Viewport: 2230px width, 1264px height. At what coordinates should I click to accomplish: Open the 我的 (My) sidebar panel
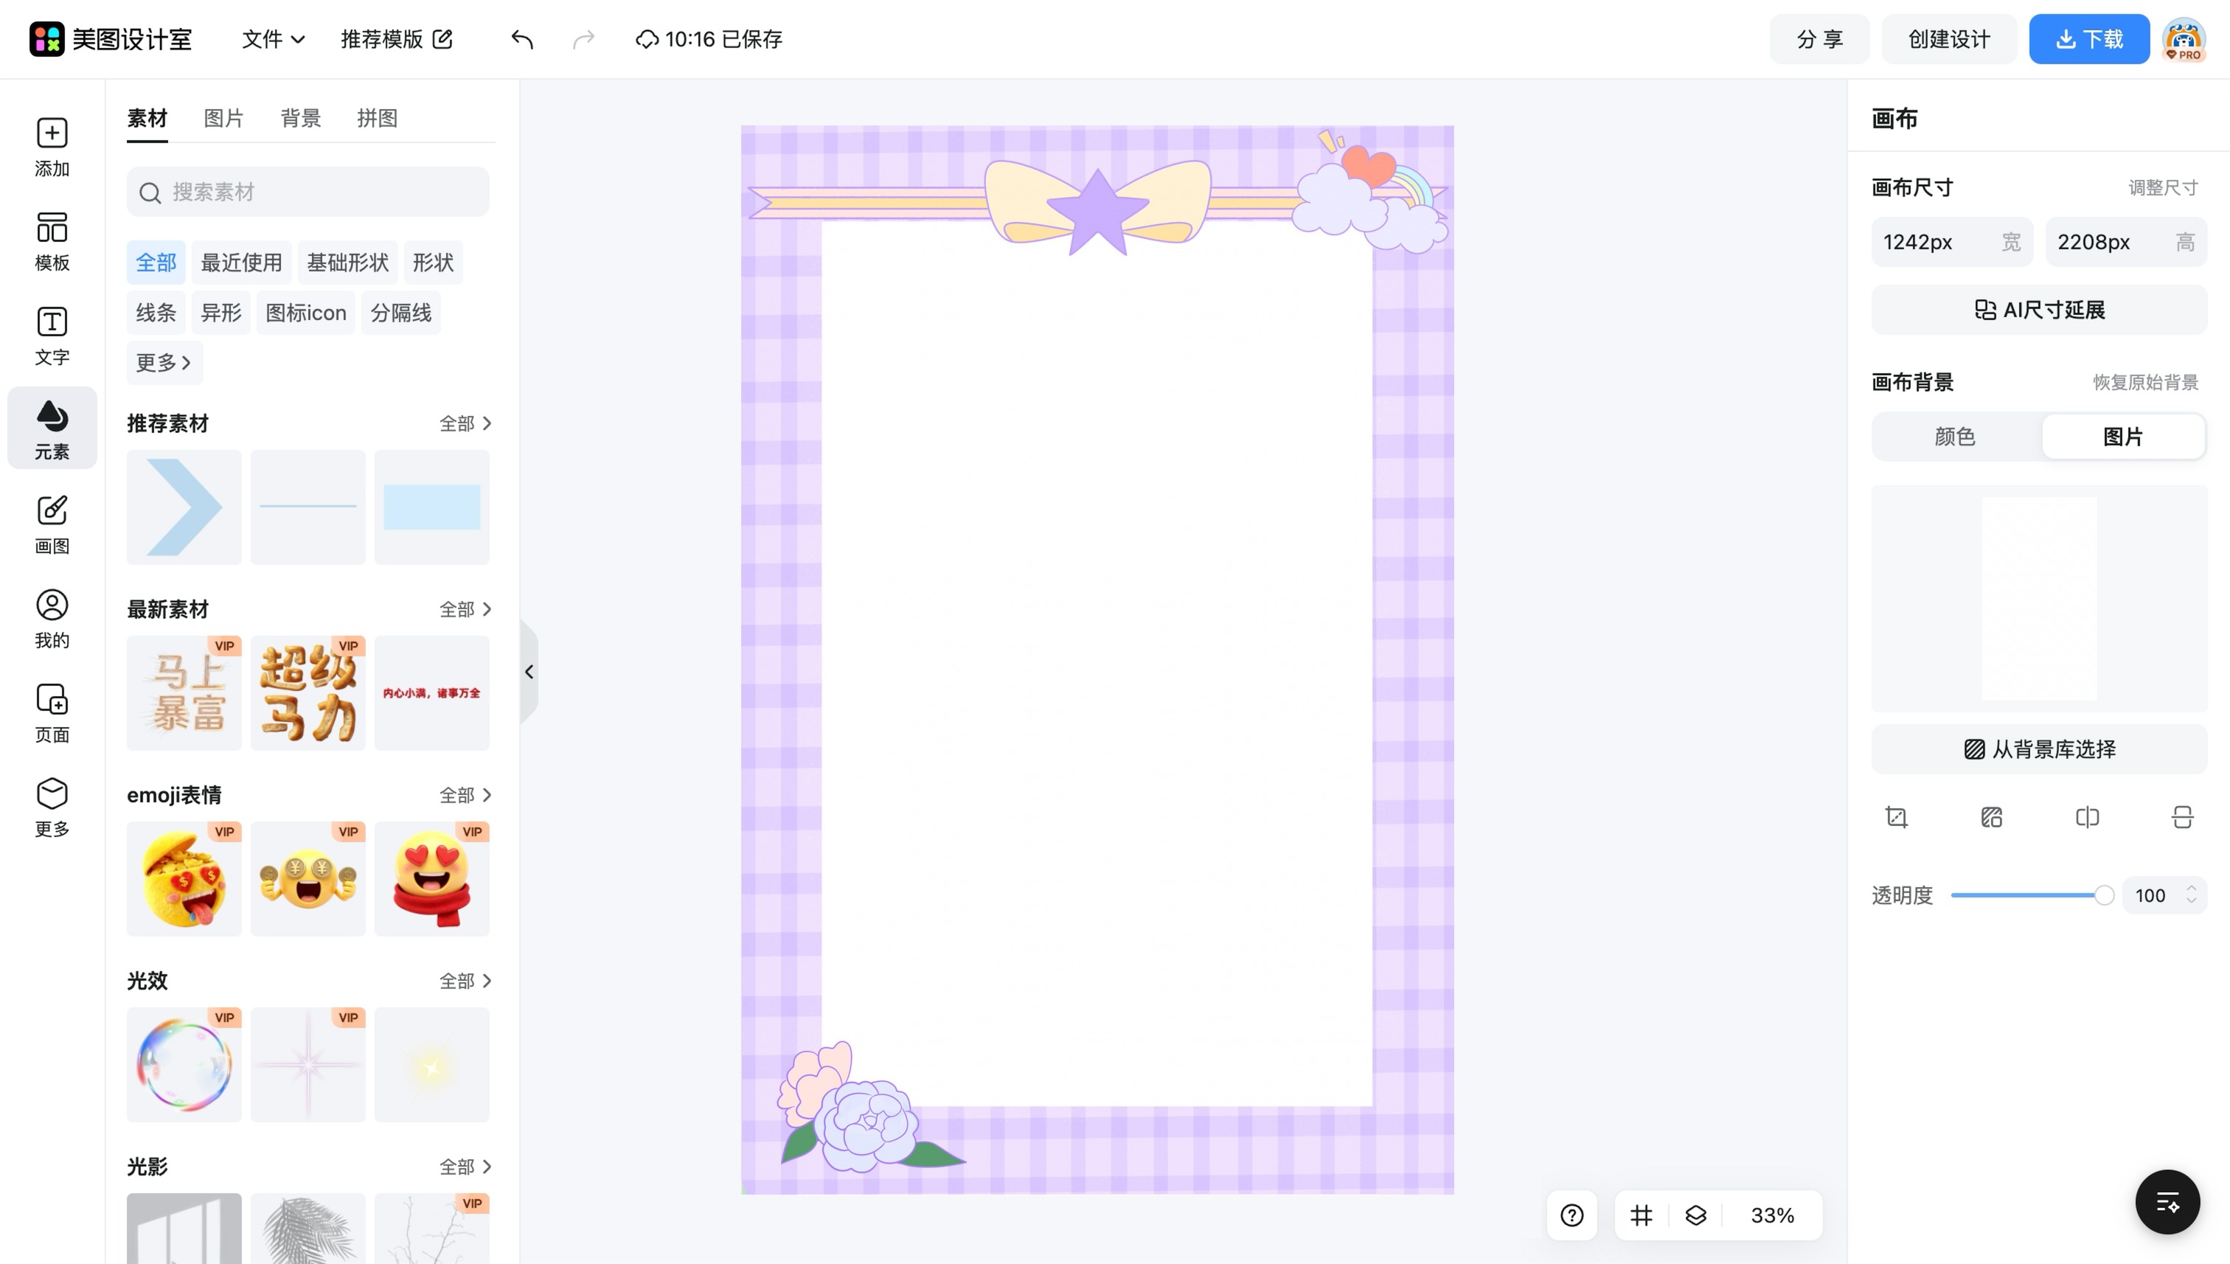pyautogui.click(x=52, y=618)
